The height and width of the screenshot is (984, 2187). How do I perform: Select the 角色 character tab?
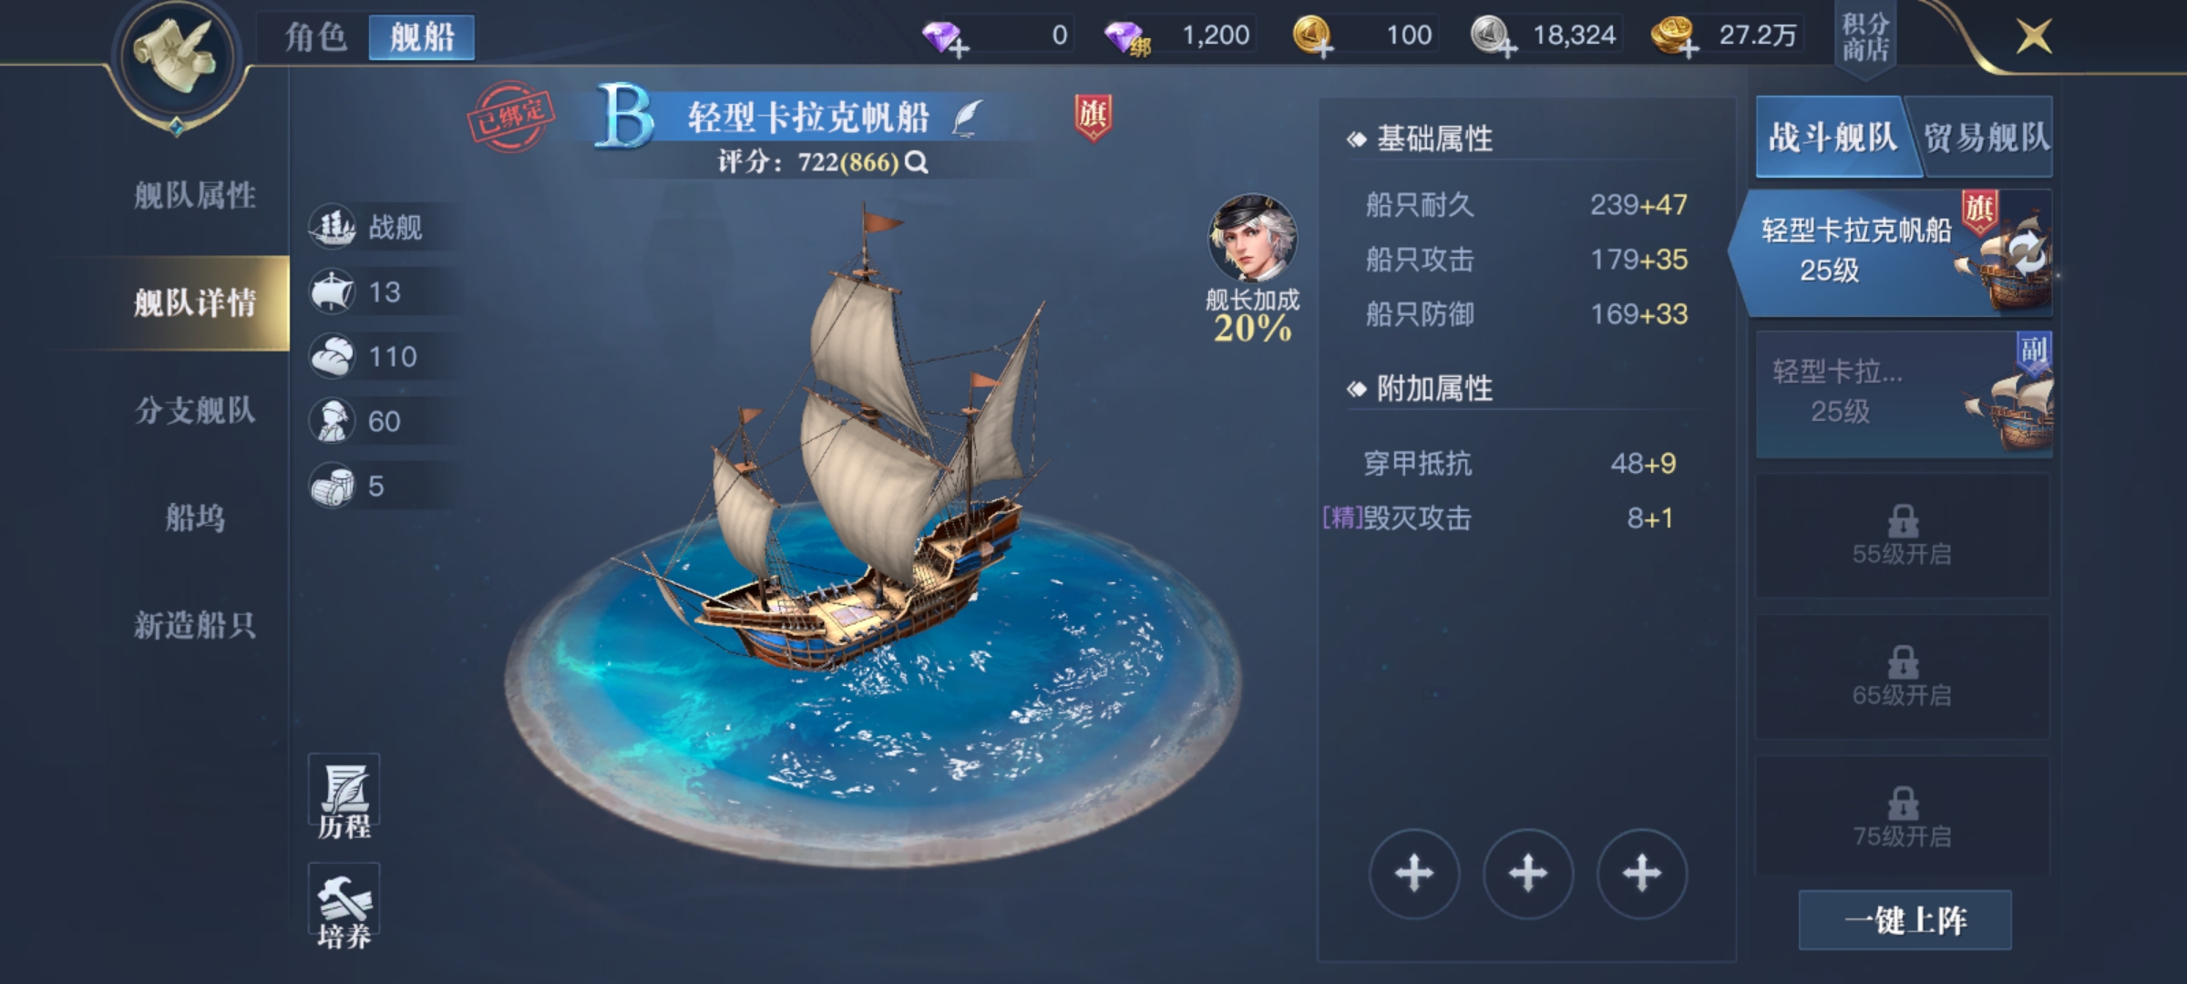coord(315,37)
